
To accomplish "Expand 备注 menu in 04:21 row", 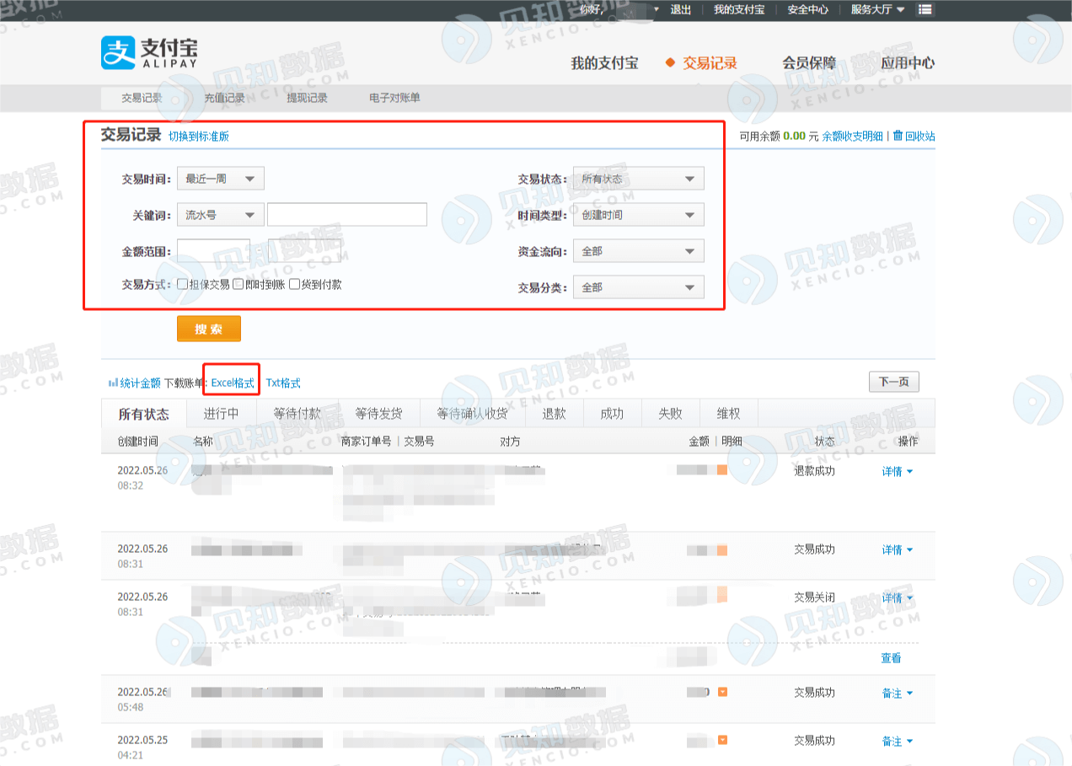I will coord(898,742).
